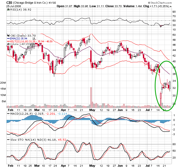Click the CBI (Daily) 33.70 legend text

[23, 36]
